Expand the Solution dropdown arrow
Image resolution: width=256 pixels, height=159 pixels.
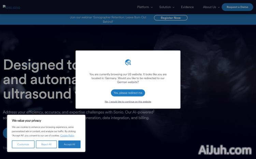coord(173,7)
